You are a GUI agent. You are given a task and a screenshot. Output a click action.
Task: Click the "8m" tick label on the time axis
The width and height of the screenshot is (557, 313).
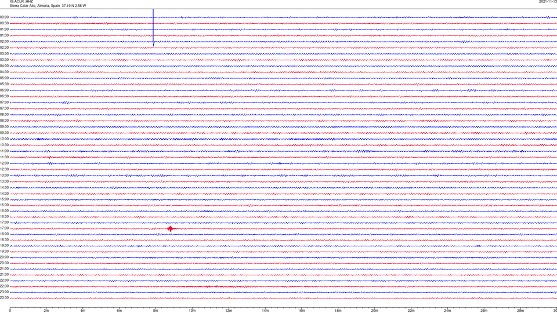[155, 311]
